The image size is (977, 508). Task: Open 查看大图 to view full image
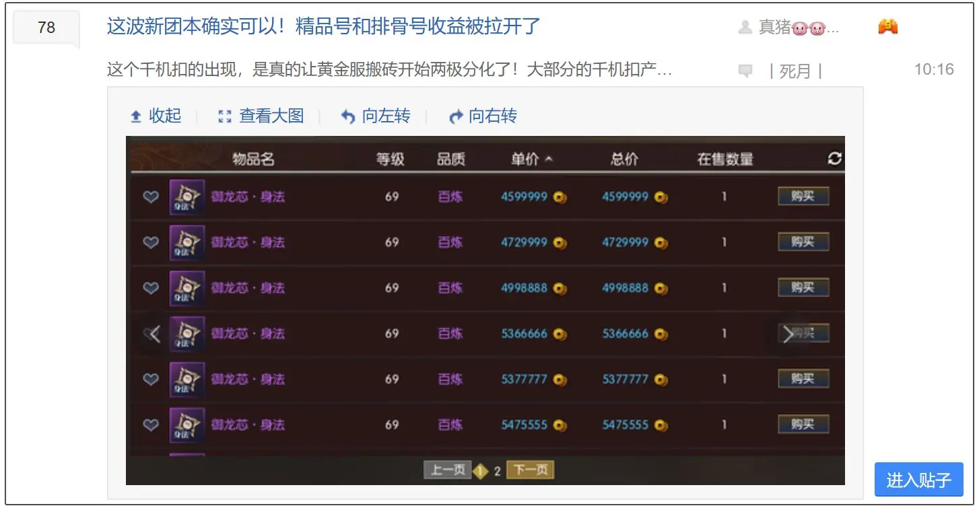pyautogui.click(x=261, y=116)
